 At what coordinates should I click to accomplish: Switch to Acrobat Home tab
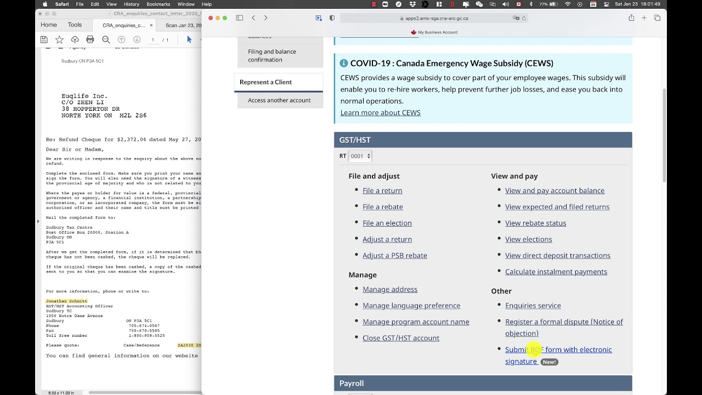(48, 25)
